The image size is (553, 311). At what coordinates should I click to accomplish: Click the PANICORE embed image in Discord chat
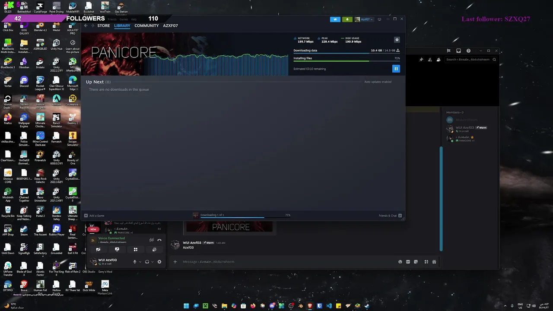coord(229,227)
